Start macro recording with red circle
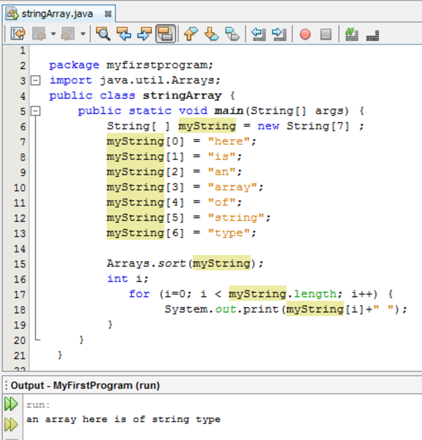 [305, 34]
